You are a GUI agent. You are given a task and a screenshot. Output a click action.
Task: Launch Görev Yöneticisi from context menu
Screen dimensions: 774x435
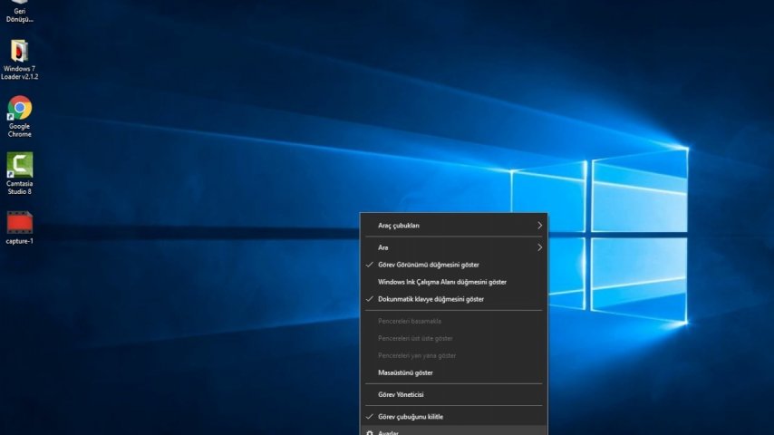coord(454,394)
